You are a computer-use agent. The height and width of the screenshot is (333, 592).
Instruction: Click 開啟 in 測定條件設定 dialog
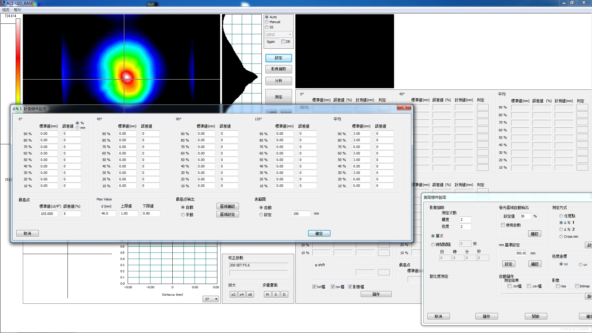(536, 316)
